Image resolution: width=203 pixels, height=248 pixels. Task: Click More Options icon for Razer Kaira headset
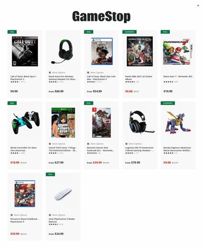pos(50,73)
